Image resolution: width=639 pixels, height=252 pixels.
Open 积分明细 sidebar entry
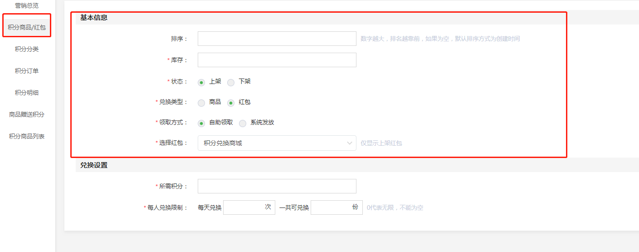point(27,93)
